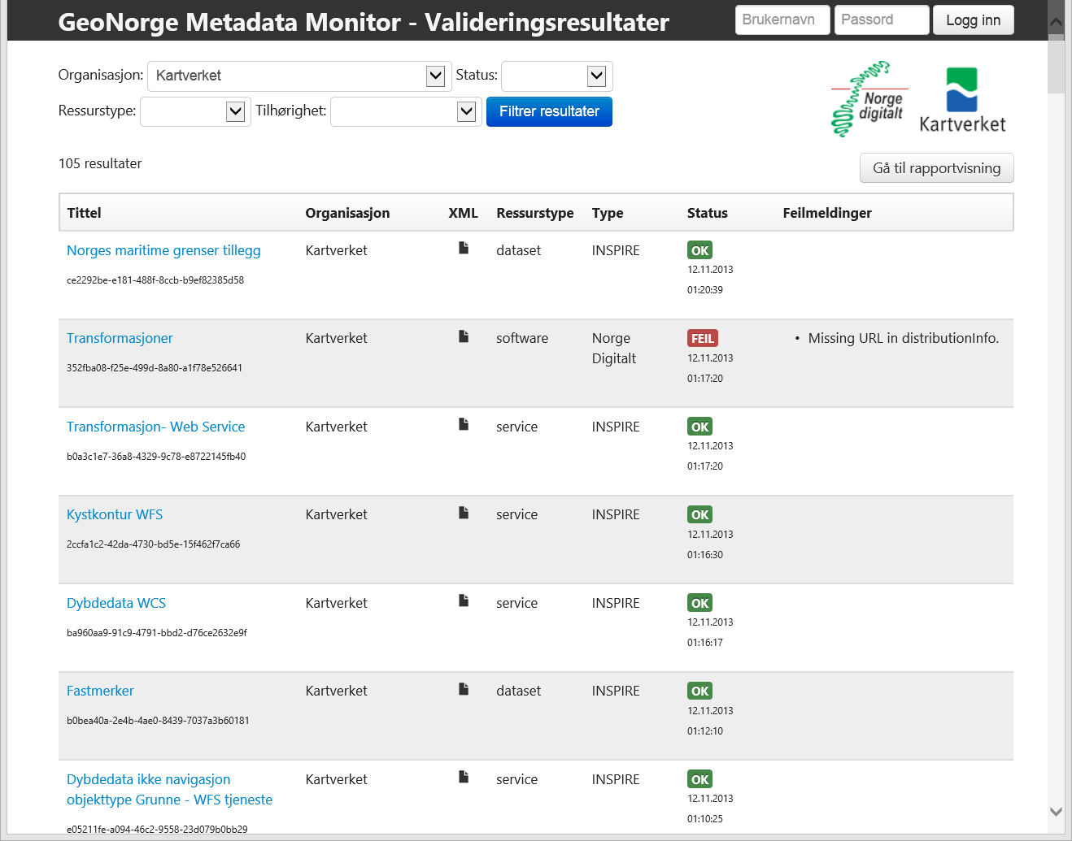Click the '105 resultater' count text

point(100,163)
